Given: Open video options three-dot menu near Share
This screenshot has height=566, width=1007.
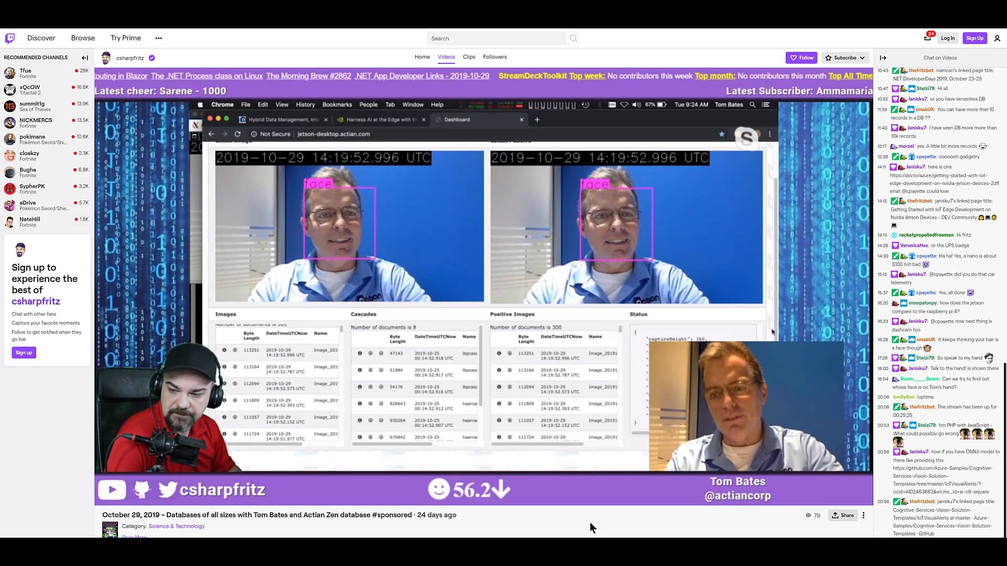Looking at the screenshot, I should click(863, 515).
